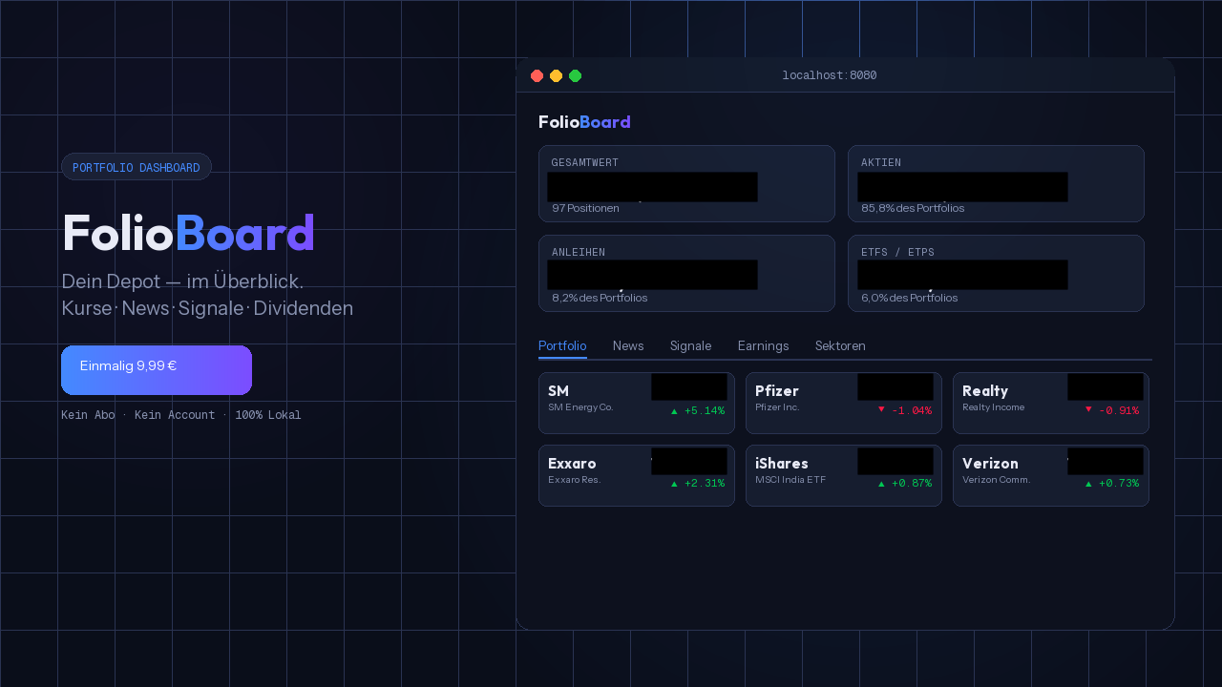Viewport: 1222px width, 687px height.
Task: Click the up arrow beside Verizon's percentage
Action: [x=1088, y=484]
